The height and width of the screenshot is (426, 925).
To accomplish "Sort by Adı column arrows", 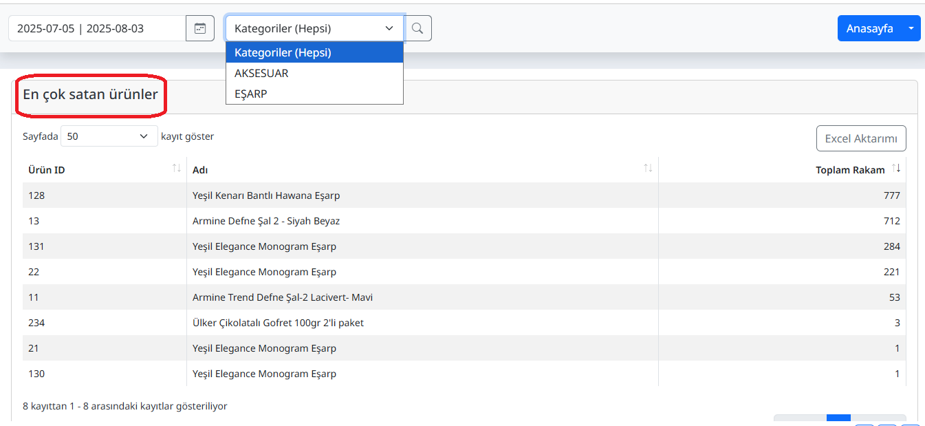I will click(x=648, y=169).
